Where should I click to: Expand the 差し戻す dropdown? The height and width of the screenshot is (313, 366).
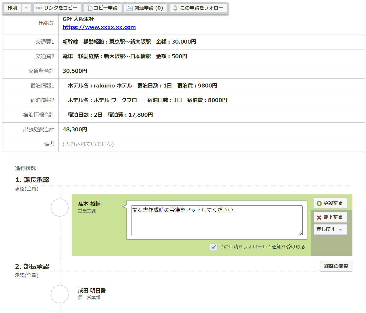click(330, 229)
